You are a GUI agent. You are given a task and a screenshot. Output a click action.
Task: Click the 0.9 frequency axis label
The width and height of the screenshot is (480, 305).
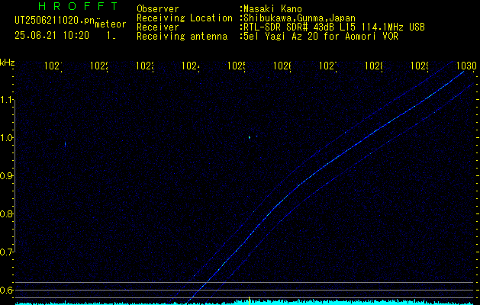coord(6,175)
